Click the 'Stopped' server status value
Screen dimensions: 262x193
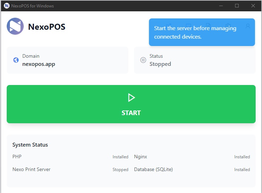tap(160, 64)
